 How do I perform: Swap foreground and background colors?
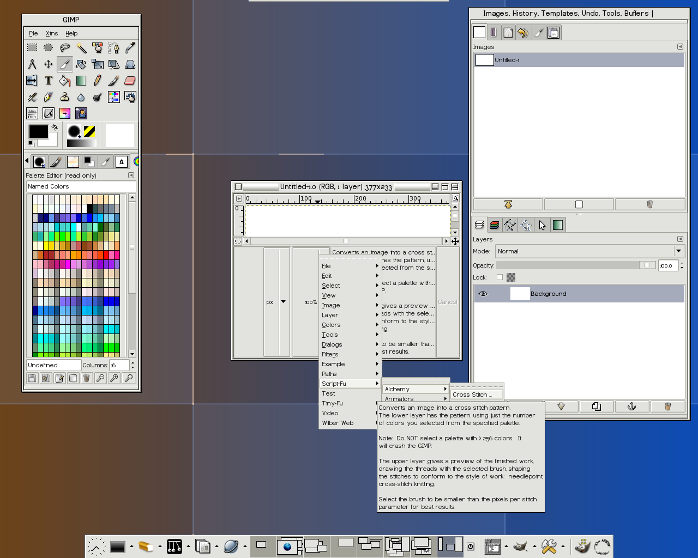pos(55,128)
